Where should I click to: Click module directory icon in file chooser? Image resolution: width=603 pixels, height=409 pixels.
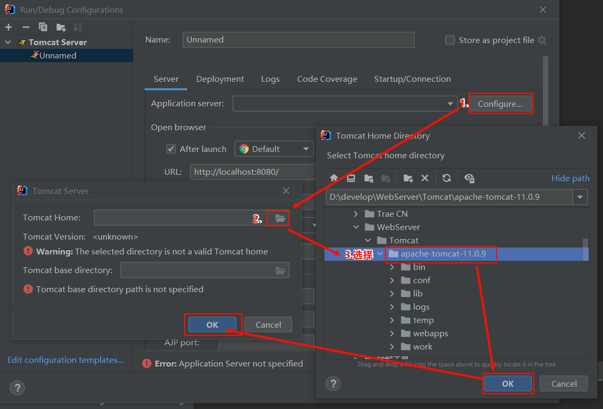pyautogui.click(x=386, y=178)
